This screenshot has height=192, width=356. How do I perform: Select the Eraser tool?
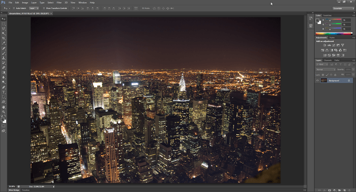[4, 67]
